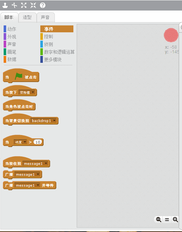
Task: Select the 声音 sound block category
Action: point(10,44)
